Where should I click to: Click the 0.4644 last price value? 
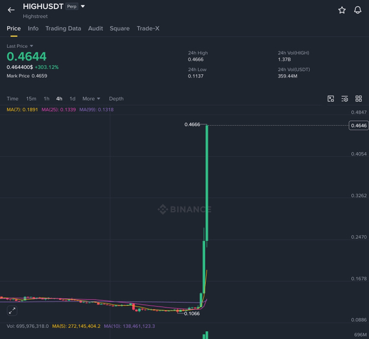[x=27, y=56]
